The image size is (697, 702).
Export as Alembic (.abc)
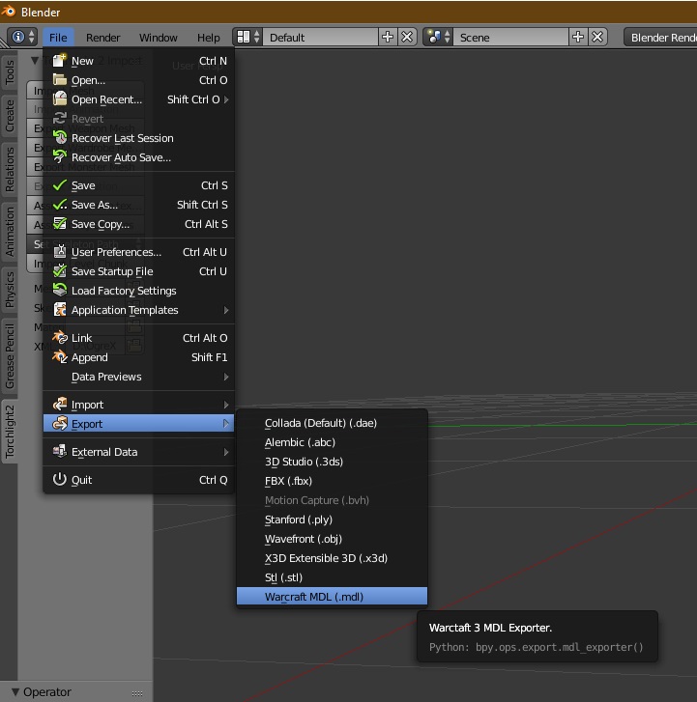coord(332,442)
